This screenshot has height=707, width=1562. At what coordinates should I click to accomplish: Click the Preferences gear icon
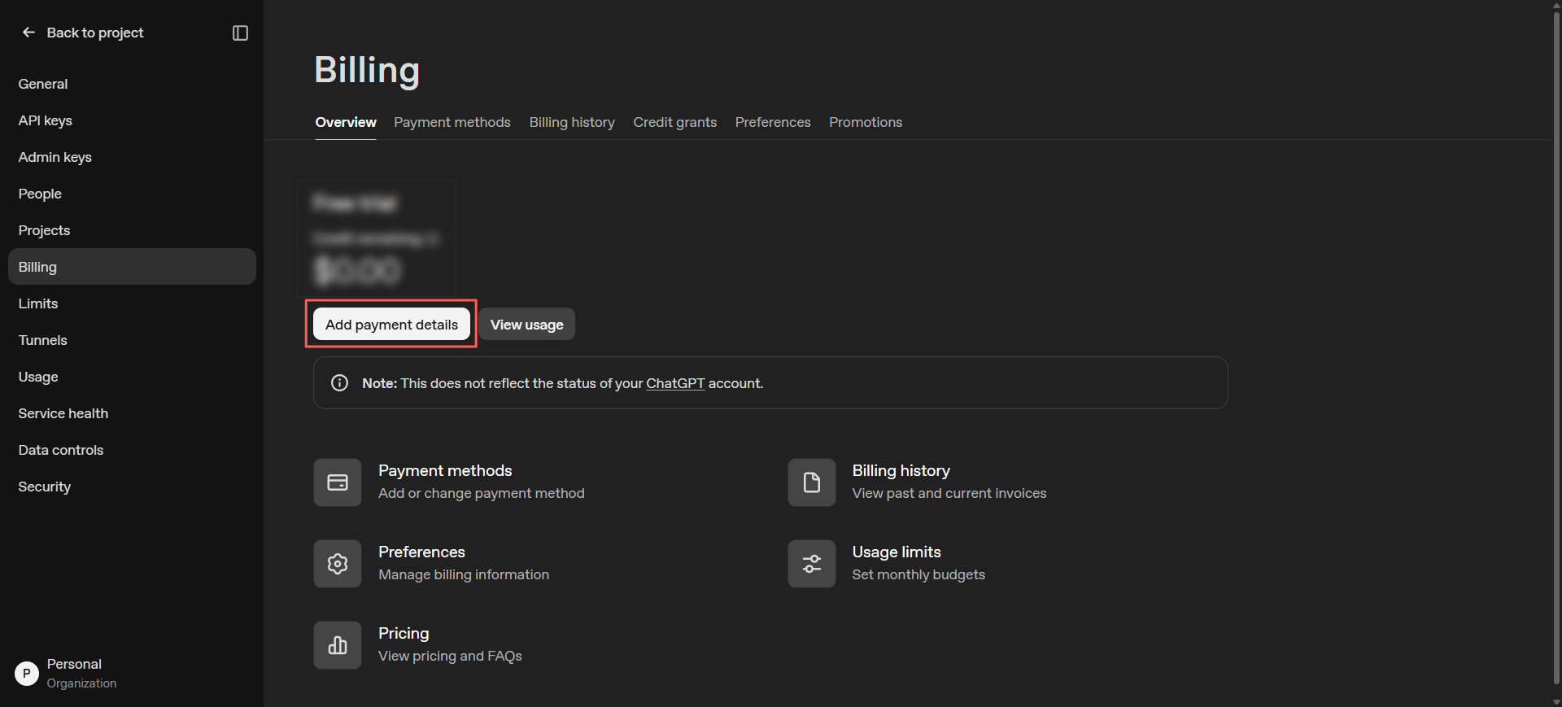338,564
